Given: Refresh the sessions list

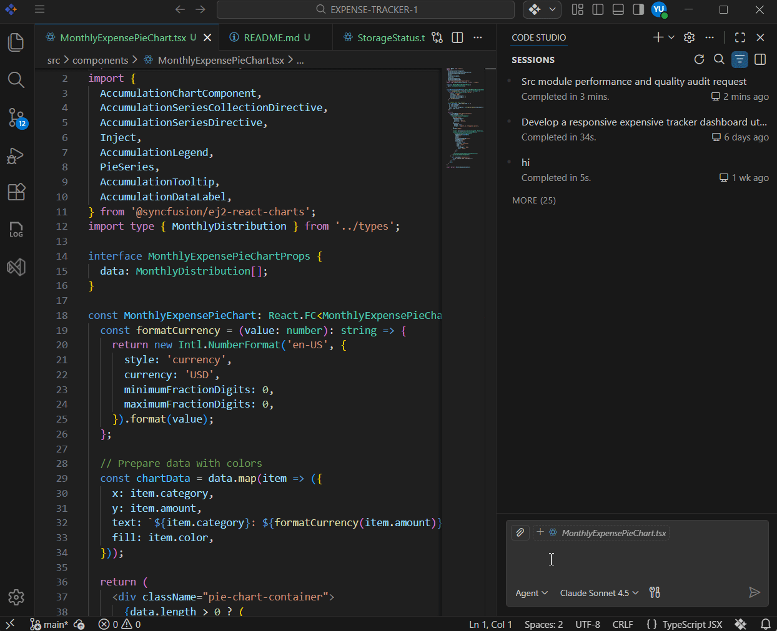Looking at the screenshot, I should [x=700, y=59].
